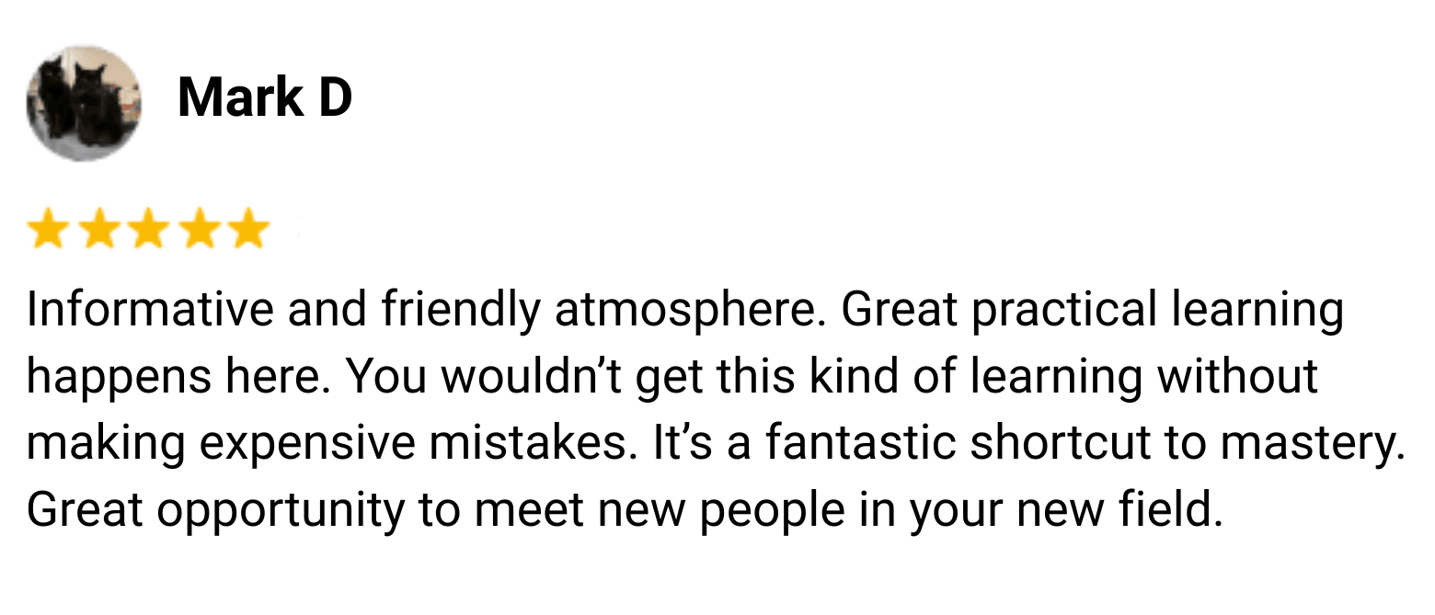Image resolution: width=1435 pixels, height=615 pixels.
Task: Click the word "mastery" in the review
Action: (x=1308, y=444)
